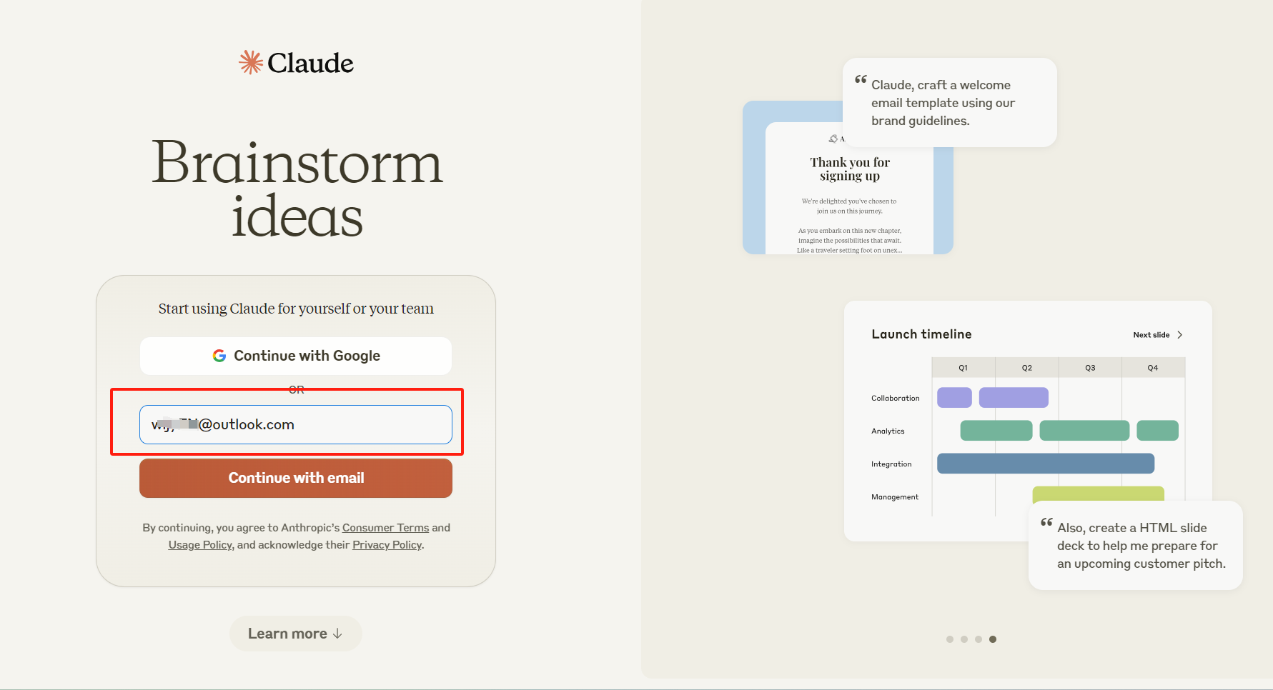Click the 'Claude, craft a welcome' quote bubble
Image resolution: width=1273 pixels, height=690 pixels.
coord(949,103)
